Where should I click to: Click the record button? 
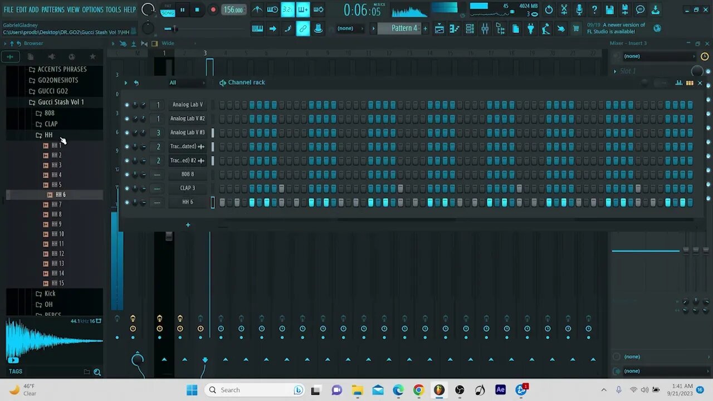click(x=213, y=9)
